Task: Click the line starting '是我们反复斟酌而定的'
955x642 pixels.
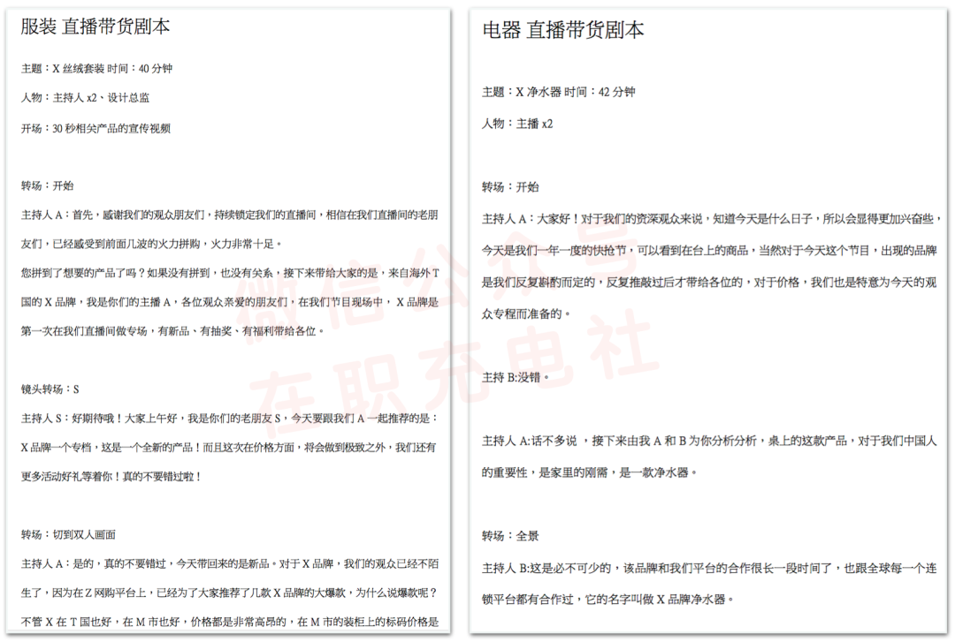Action: tap(709, 283)
